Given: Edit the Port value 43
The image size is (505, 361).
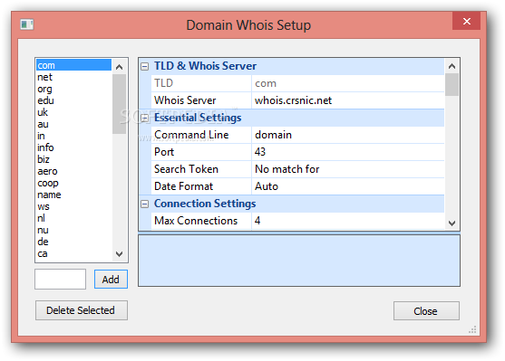Looking at the screenshot, I should tap(348, 152).
